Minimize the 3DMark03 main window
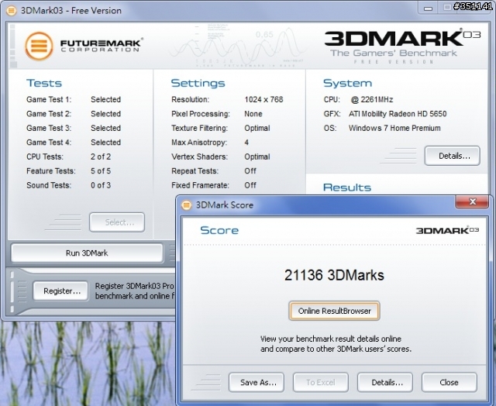 [x=428, y=8]
